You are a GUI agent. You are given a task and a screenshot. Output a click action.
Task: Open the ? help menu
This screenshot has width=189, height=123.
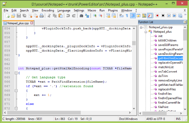coord(136,10)
